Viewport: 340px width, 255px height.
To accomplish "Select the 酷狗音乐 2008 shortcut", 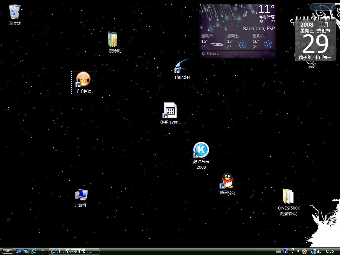I will tap(201, 150).
